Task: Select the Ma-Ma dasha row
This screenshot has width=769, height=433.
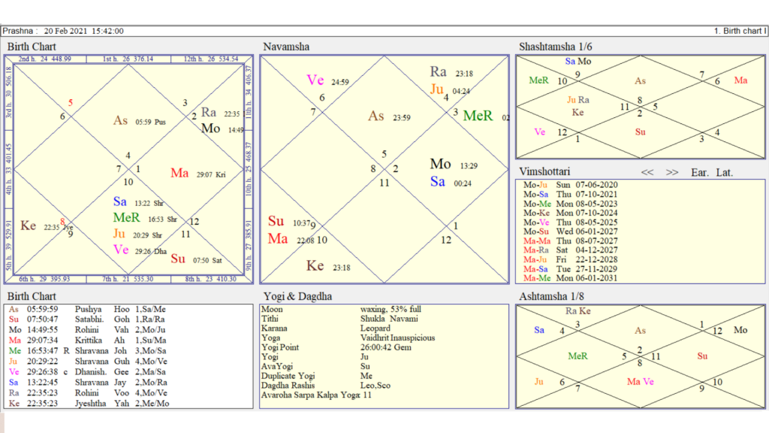Action: pos(570,241)
